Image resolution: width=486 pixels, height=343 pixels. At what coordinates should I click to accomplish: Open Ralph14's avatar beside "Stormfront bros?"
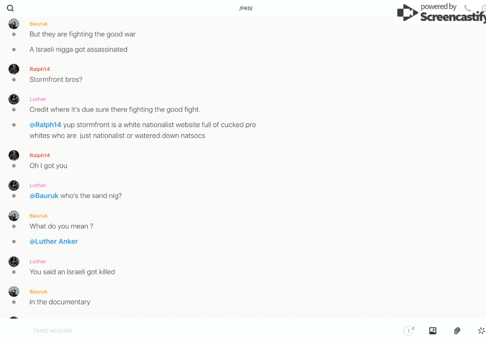pos(14,69)
